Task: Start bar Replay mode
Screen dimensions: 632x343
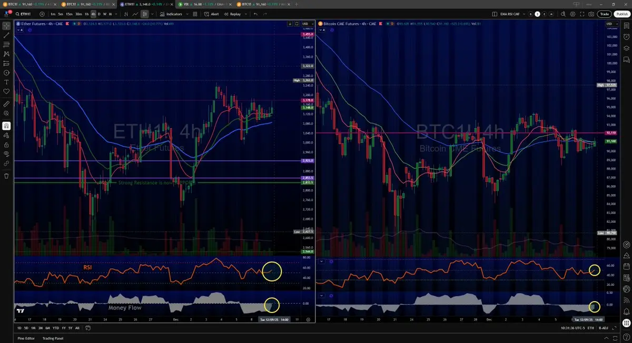Action: pos(233,14)
